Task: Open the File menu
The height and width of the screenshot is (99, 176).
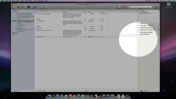Action: (14, 1)
